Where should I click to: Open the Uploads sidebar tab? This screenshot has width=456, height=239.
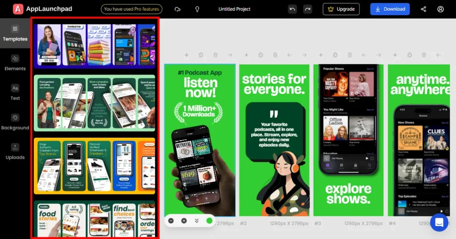tap(15, 151)
